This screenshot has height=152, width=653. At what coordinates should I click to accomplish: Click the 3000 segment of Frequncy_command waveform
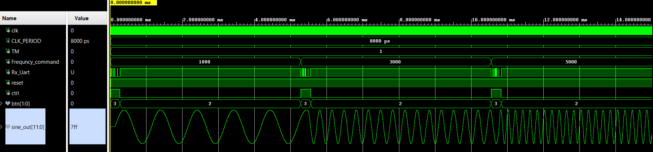395,62
